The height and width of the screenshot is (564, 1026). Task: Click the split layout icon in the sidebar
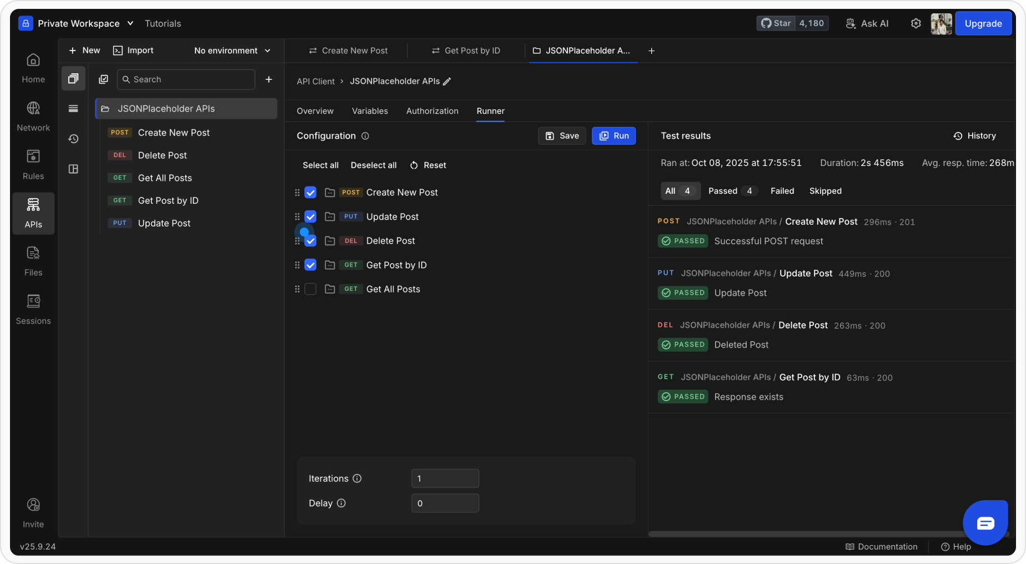coord(73,169)
